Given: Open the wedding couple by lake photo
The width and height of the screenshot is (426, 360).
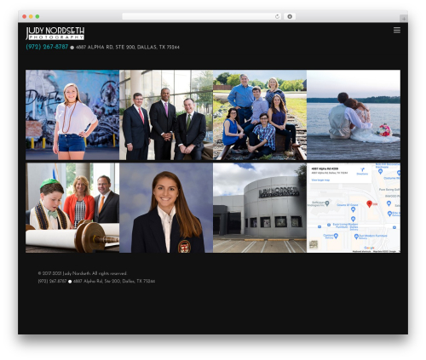Looking at the screenshot, I should [354, 115].
